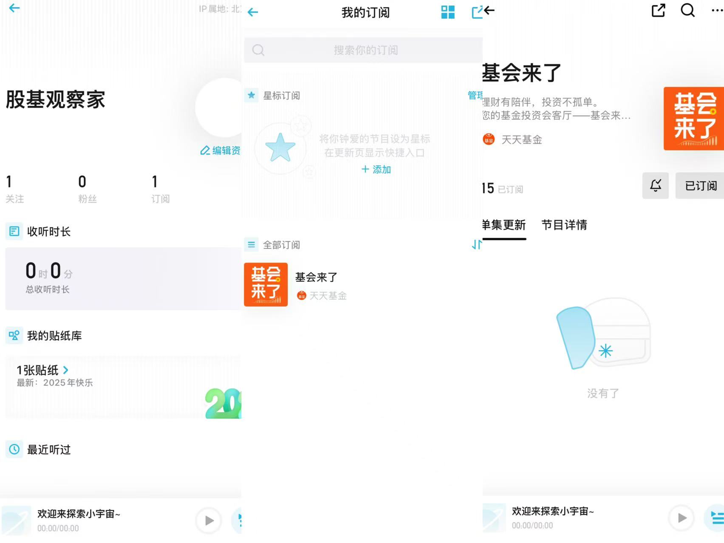This screenshot has width=724, height=543.
Task: Select the 基会来了 title in the subscription list
Action: click(316, 277)
